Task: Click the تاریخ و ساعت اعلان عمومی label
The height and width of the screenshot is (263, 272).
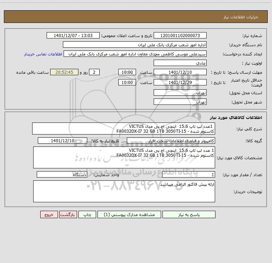Action: click(126, 36)
